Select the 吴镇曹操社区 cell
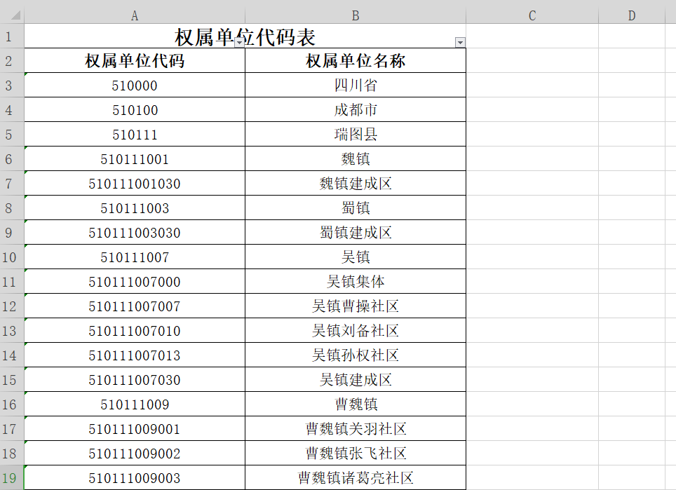The width and height of the screenshot is (676, 490). (x=356, y=306)
